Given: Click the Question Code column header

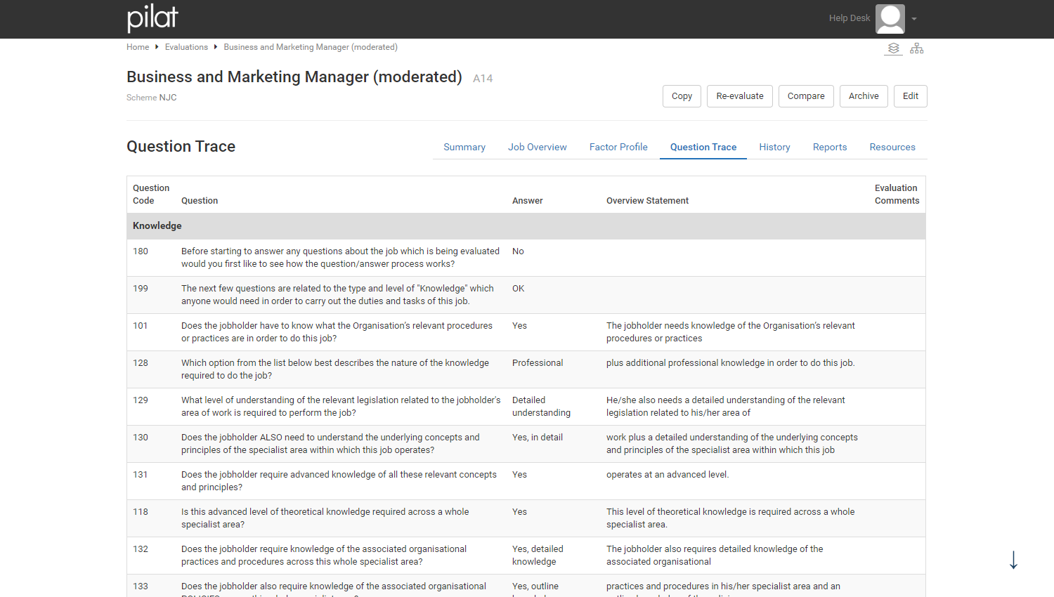Looking at the screenshot, I should [151, 195].
